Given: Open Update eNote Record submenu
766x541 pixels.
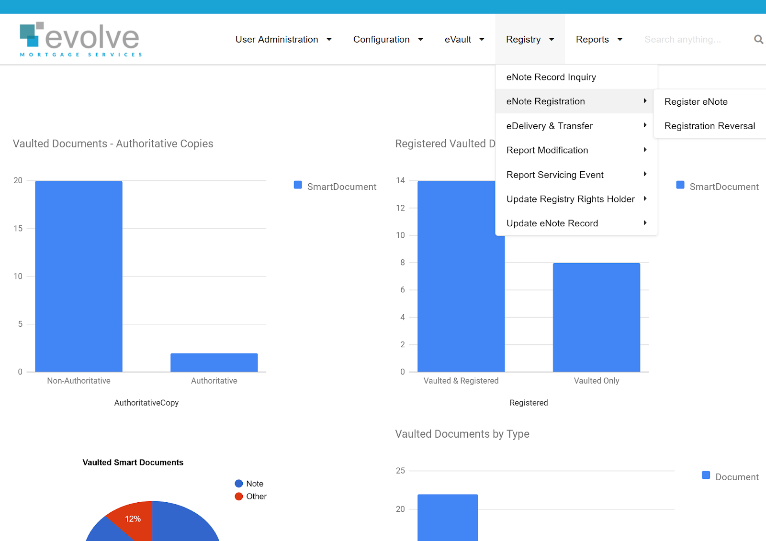Looking at the screenshot, I should click(576, 223).
